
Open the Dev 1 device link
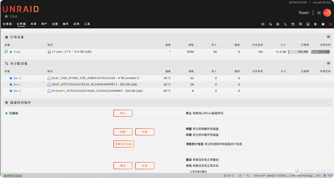point(17,85)
